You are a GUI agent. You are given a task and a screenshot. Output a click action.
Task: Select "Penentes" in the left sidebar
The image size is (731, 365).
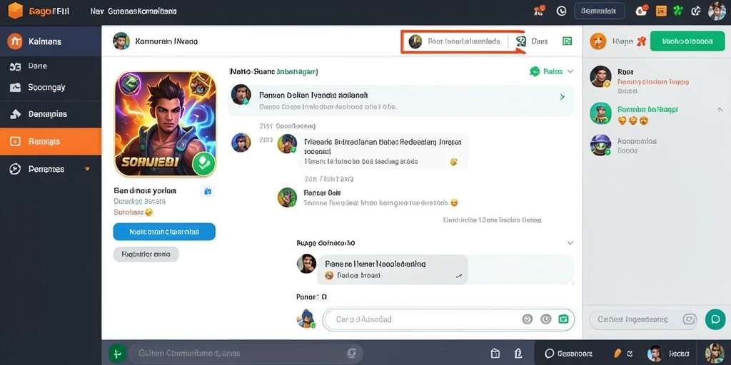tap(51, 169)
